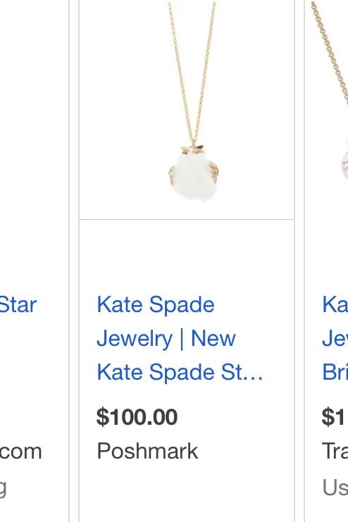Click the blank area below Poshmark in the card
This screenshot has height=522, width=348.
point(187,492)
